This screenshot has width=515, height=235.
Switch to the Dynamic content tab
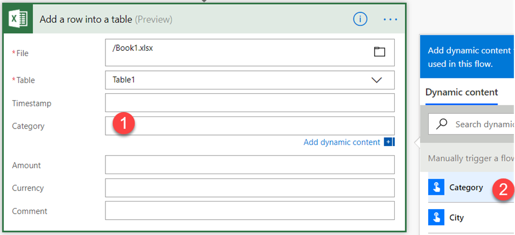461,92
